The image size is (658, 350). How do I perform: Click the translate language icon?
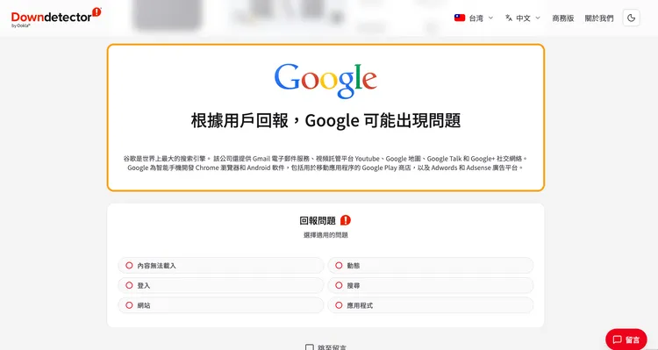509,18
